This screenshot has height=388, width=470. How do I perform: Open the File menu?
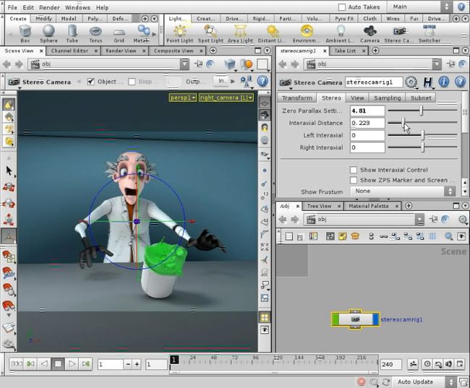click(12, 7)
